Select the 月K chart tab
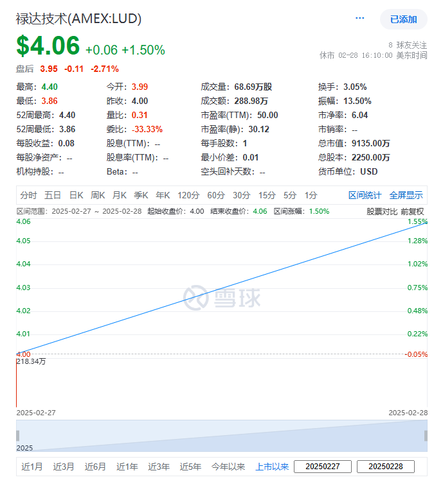The height and width of the screenshot is (482, 443). [119, 195]
